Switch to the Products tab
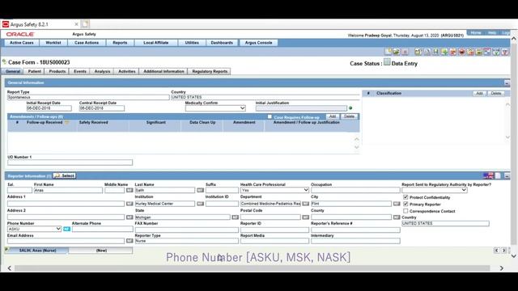Viewport: 518px width, 291px height. (57, 71)
